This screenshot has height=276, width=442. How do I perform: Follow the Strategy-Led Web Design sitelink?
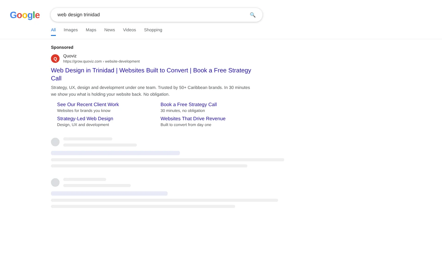click(85, 119)
